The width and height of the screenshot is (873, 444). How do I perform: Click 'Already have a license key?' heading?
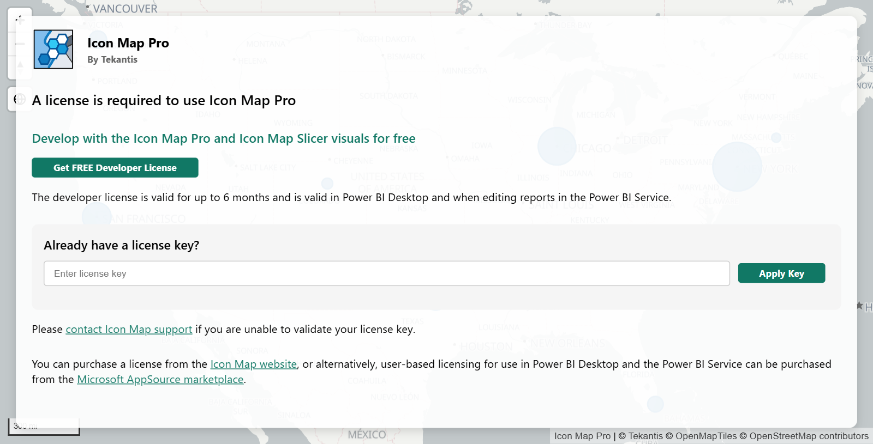click(x=122, y=246)
